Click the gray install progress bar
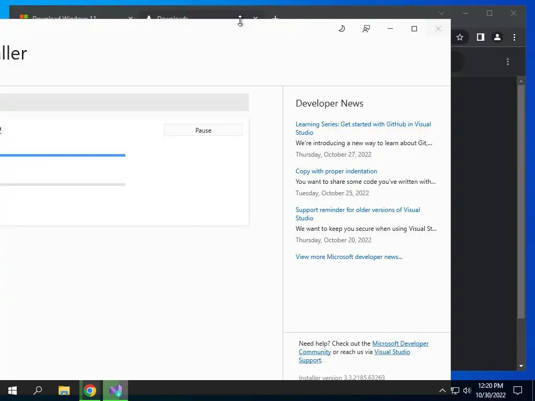 point(63,184)
